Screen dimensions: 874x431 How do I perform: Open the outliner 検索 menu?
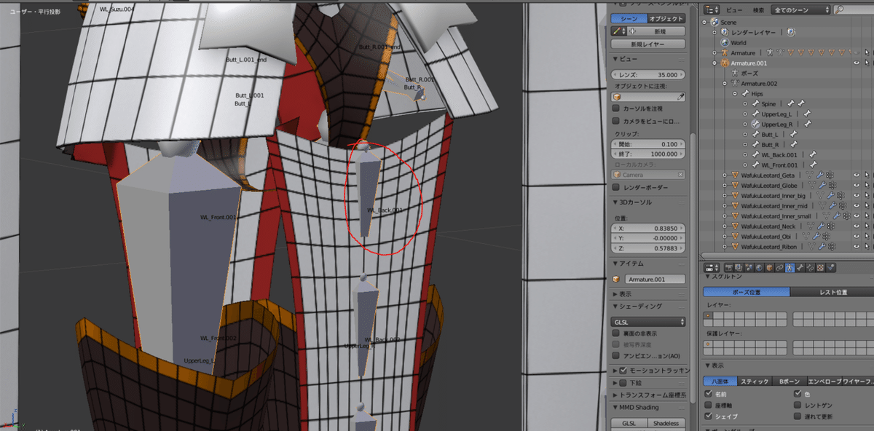pyautogui.click(x=759, y=10)
